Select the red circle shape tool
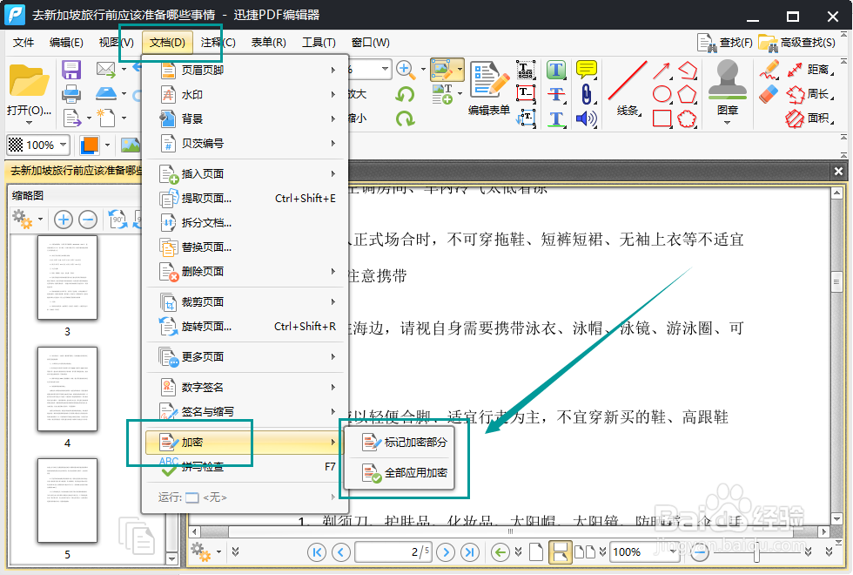 pos(662,94)
